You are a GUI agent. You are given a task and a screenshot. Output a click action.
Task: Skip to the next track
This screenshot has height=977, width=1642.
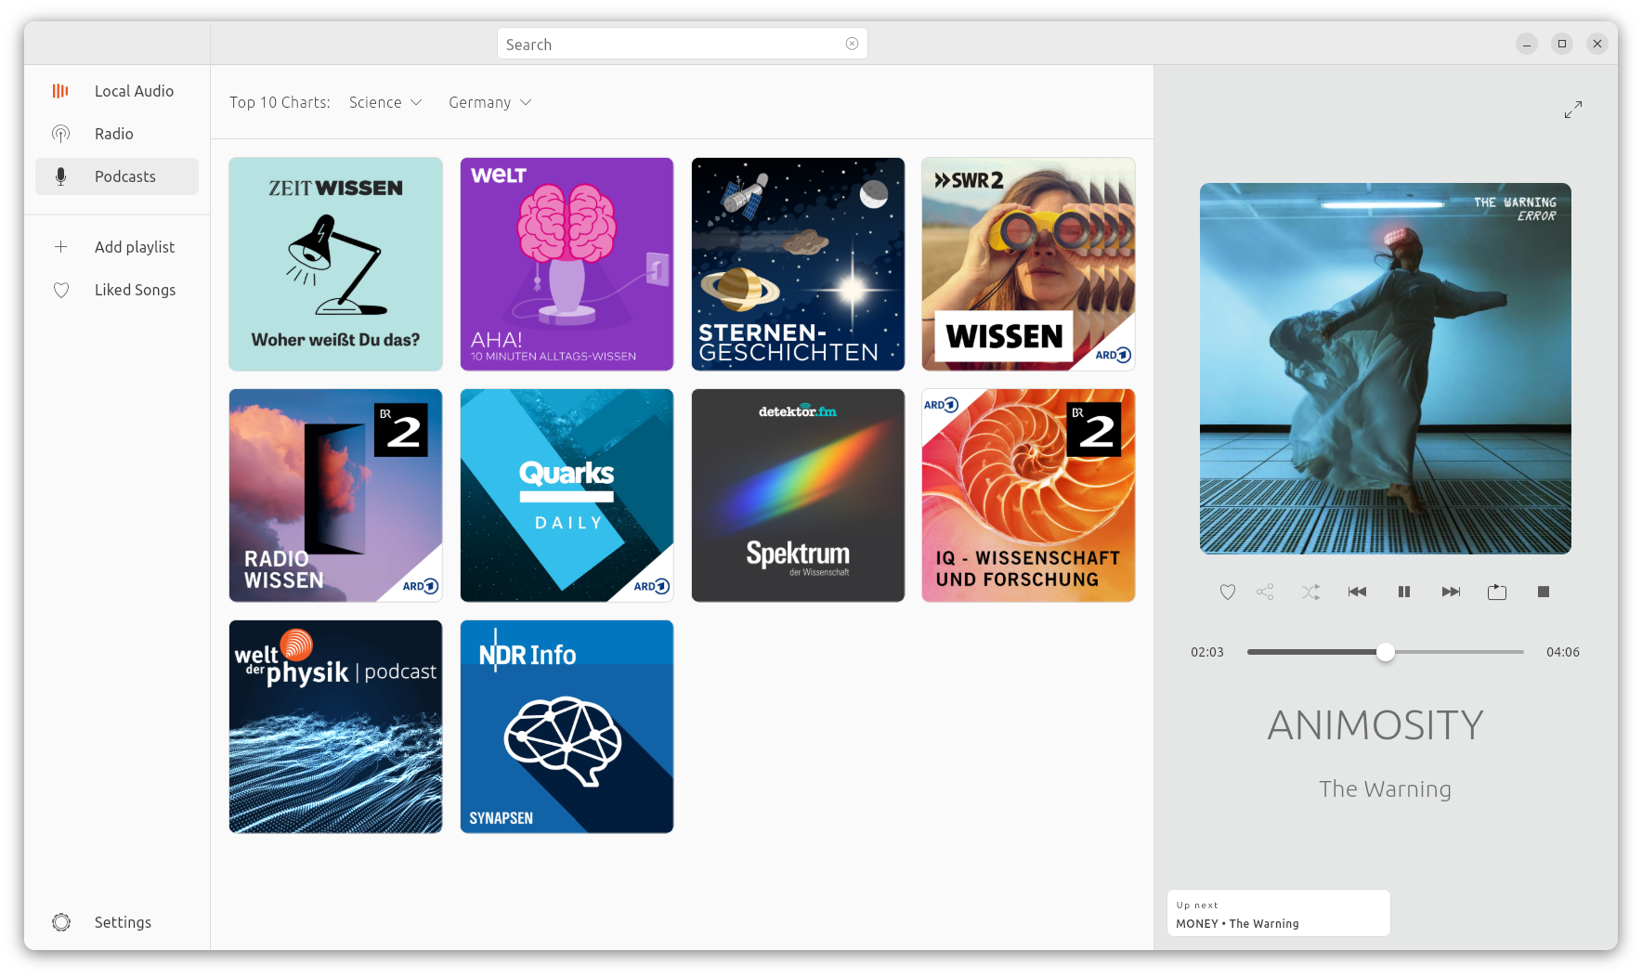(x=1451, y=592)
